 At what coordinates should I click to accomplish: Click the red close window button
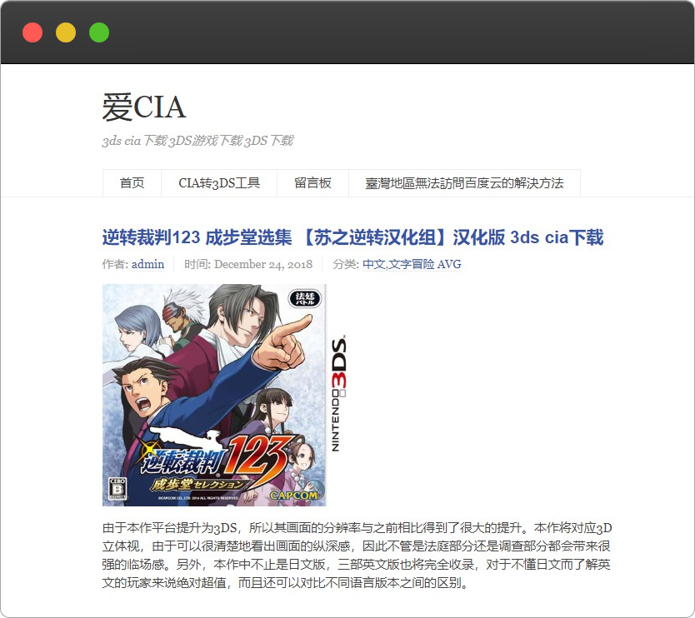tap(32, 32)
